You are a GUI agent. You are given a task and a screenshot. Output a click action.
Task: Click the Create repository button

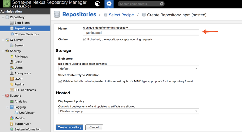[70, 127]
